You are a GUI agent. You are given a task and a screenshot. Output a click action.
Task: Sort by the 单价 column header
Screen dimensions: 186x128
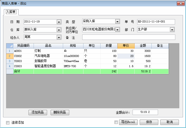126,46
